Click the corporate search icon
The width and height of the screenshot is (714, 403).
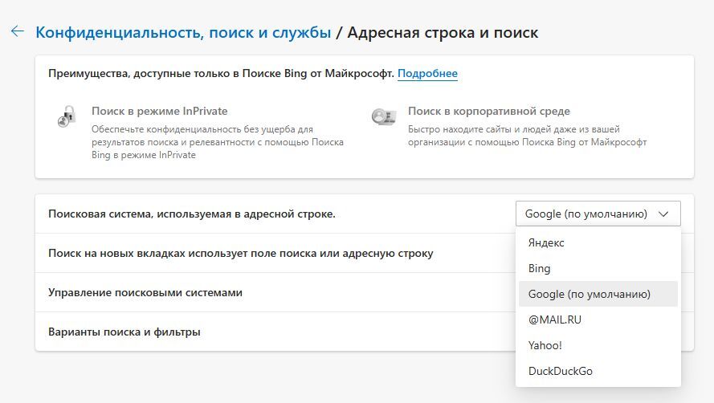click(x=383, y=116)
